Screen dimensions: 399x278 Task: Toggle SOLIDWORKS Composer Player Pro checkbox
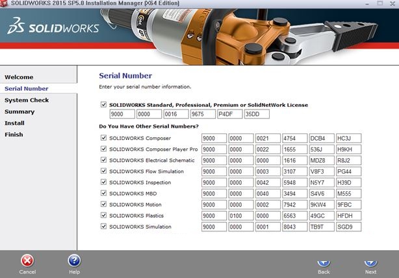(x=103, y=149)
